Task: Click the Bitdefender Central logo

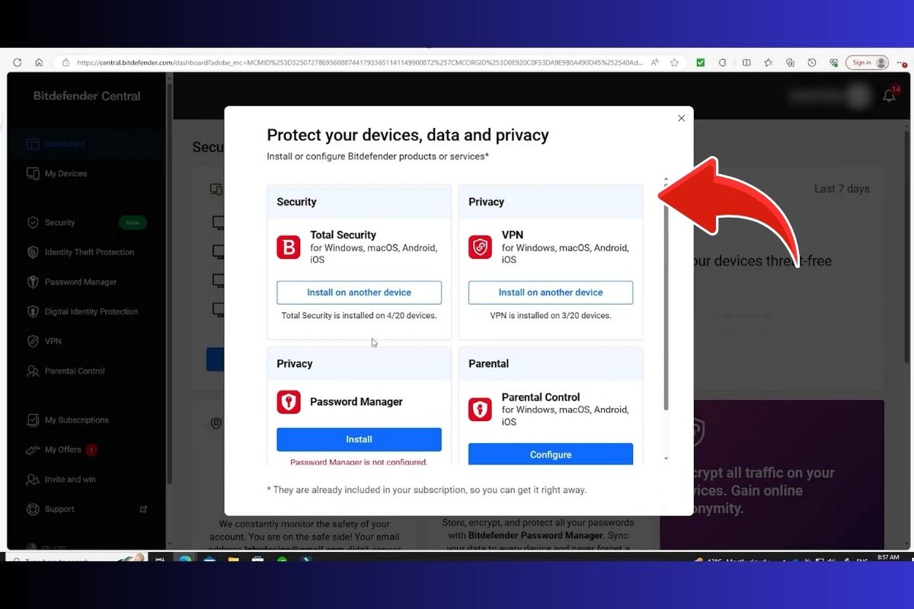Action: pyautogui.click(x=87, y=96)
